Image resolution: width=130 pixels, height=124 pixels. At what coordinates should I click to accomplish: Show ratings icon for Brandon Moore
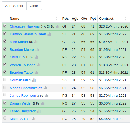(37, 49)
